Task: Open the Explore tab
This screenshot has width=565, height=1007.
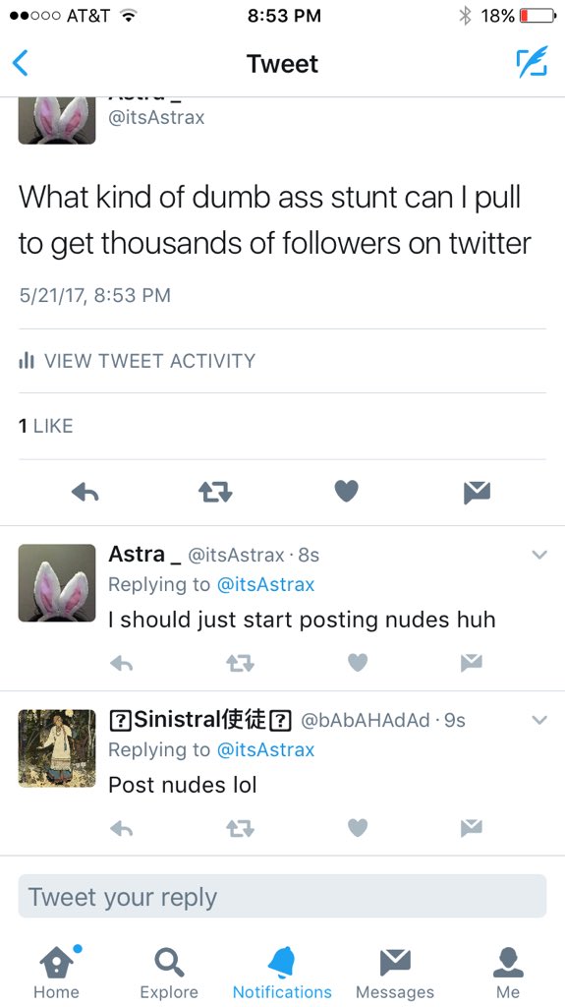Action: pyautogui.click(x=169, y=972)
